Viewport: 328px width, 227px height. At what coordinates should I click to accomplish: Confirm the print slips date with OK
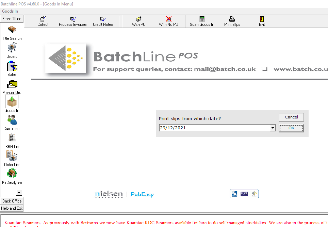[291, 128]
